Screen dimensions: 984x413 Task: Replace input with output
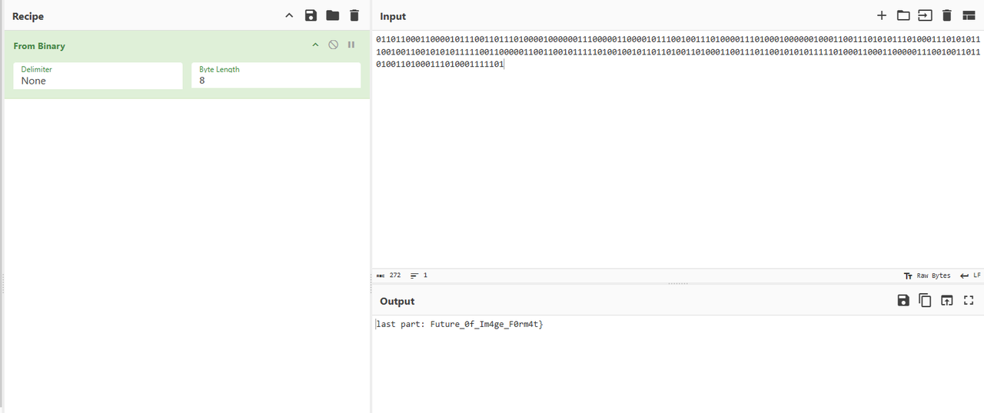947,301
